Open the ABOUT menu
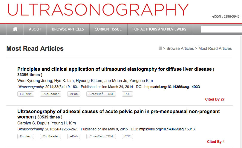This screenshot has height=148, width=242. [x=35, y=29]
